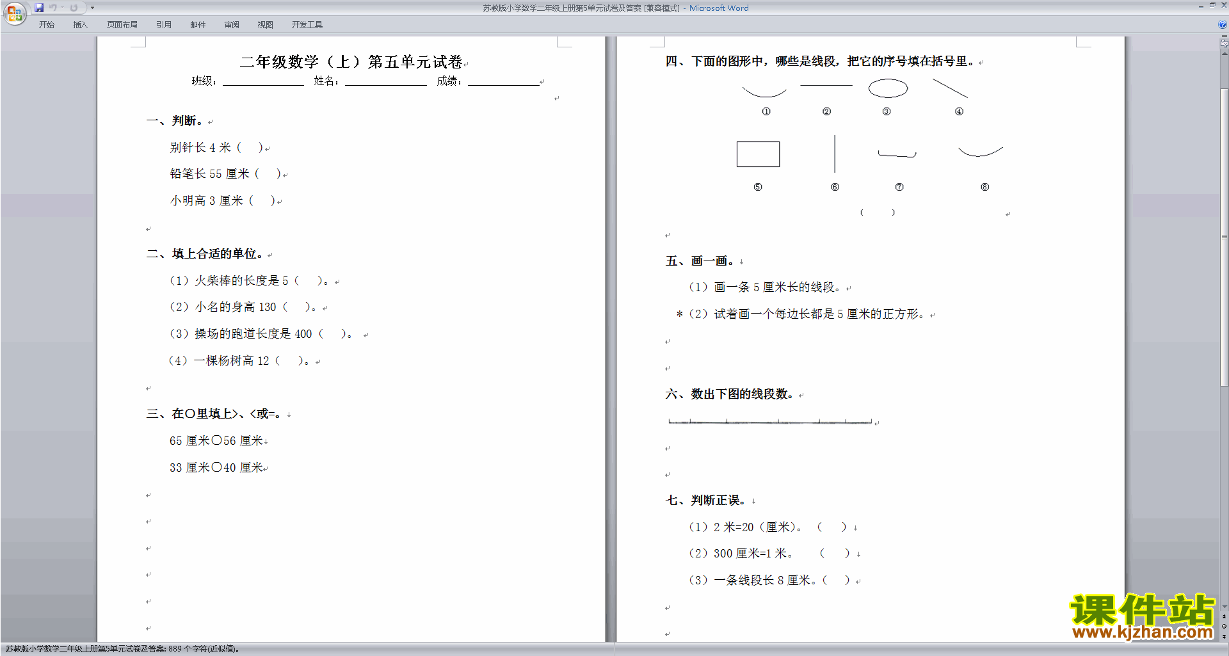Click the blank line after 姓名
Viewport: 1229px width, 656px height.
(386, 81)
